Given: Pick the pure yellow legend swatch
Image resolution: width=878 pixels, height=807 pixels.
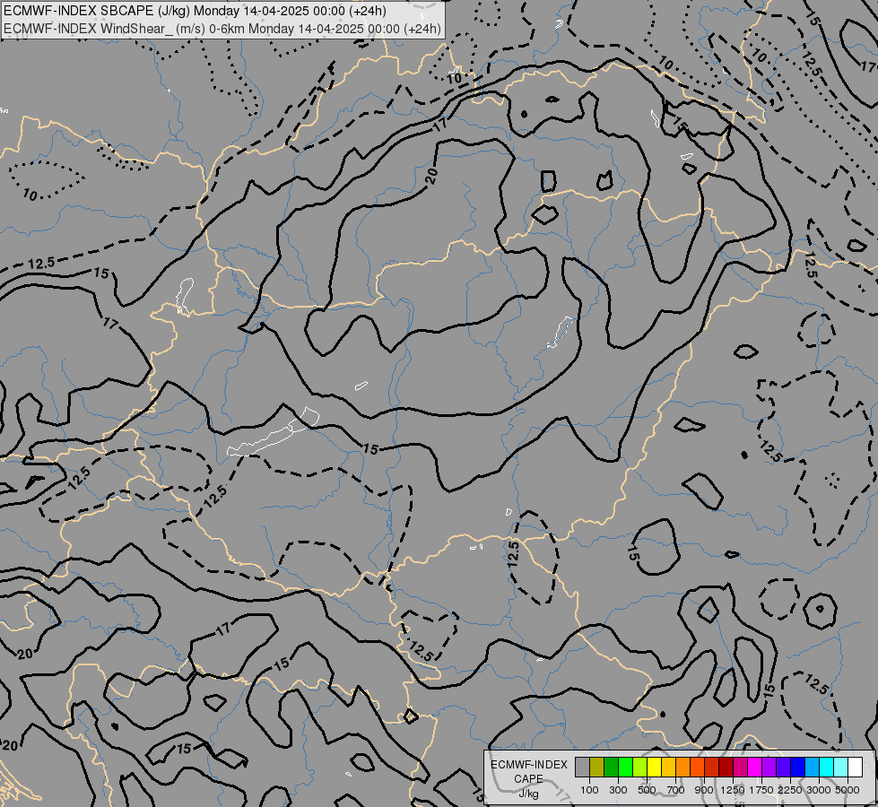Looking at the screenshot, I should pos(654,768).
